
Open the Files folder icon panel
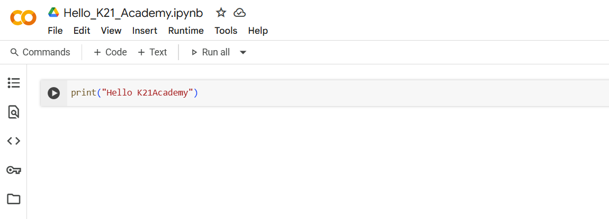14,199
